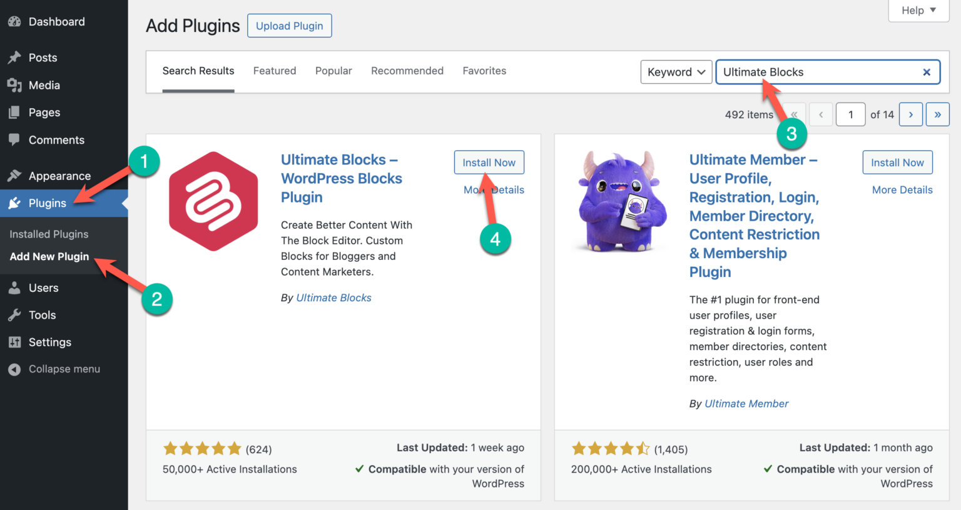This screenshot has width=961, height=510.
Task: Open the Dashboard from the sidebar
Action: (14, 21)
